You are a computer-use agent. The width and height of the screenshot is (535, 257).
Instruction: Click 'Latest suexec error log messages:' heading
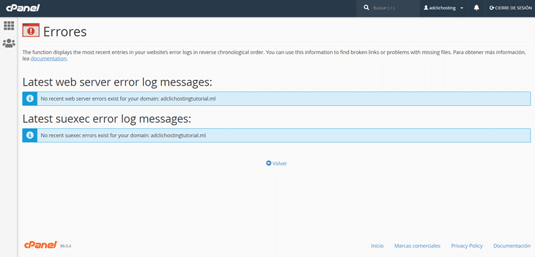[x=106, y=119]
